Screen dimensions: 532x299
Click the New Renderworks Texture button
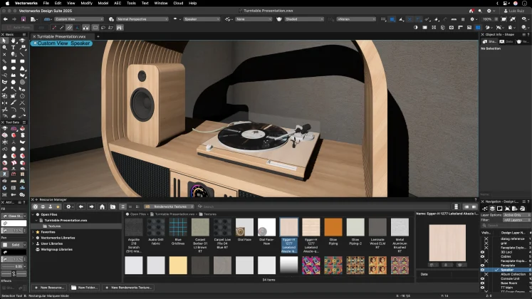click(130, 288)
